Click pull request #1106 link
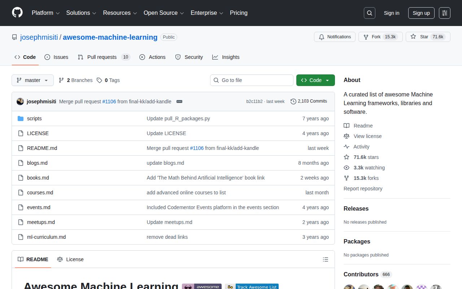 [109, 102]
